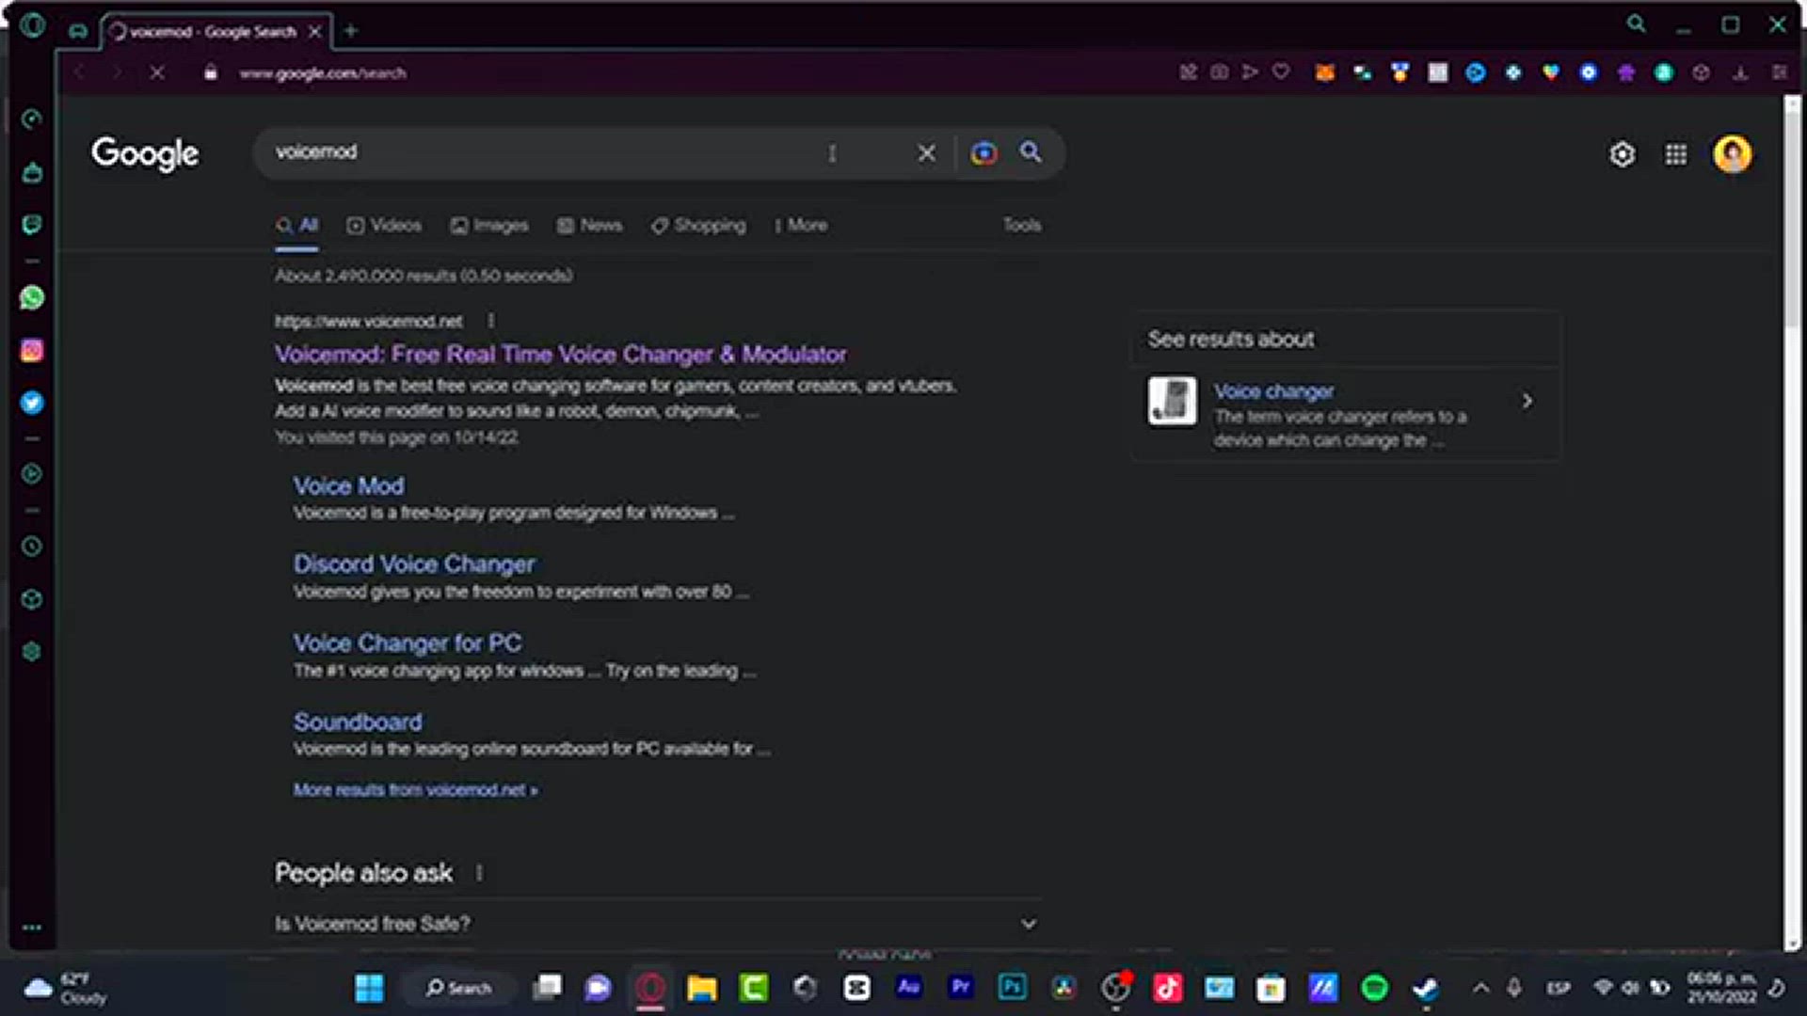This screenshot has width=1807, height=1016.
Task: Open the Voice changer card thumbnail
Action: (x=1172, y=402)
